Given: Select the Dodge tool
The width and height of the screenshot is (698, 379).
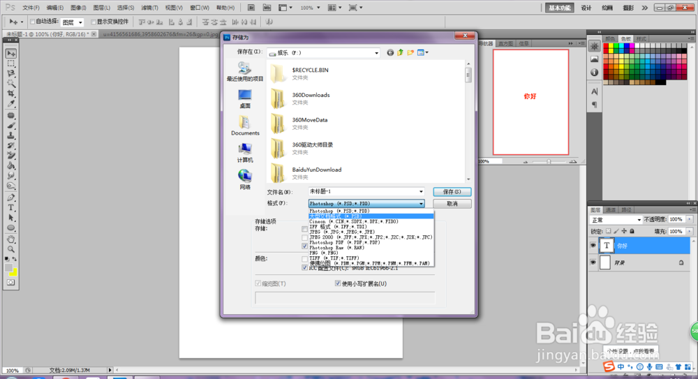Looking at the screenshot, I should [x=11, y=186].
